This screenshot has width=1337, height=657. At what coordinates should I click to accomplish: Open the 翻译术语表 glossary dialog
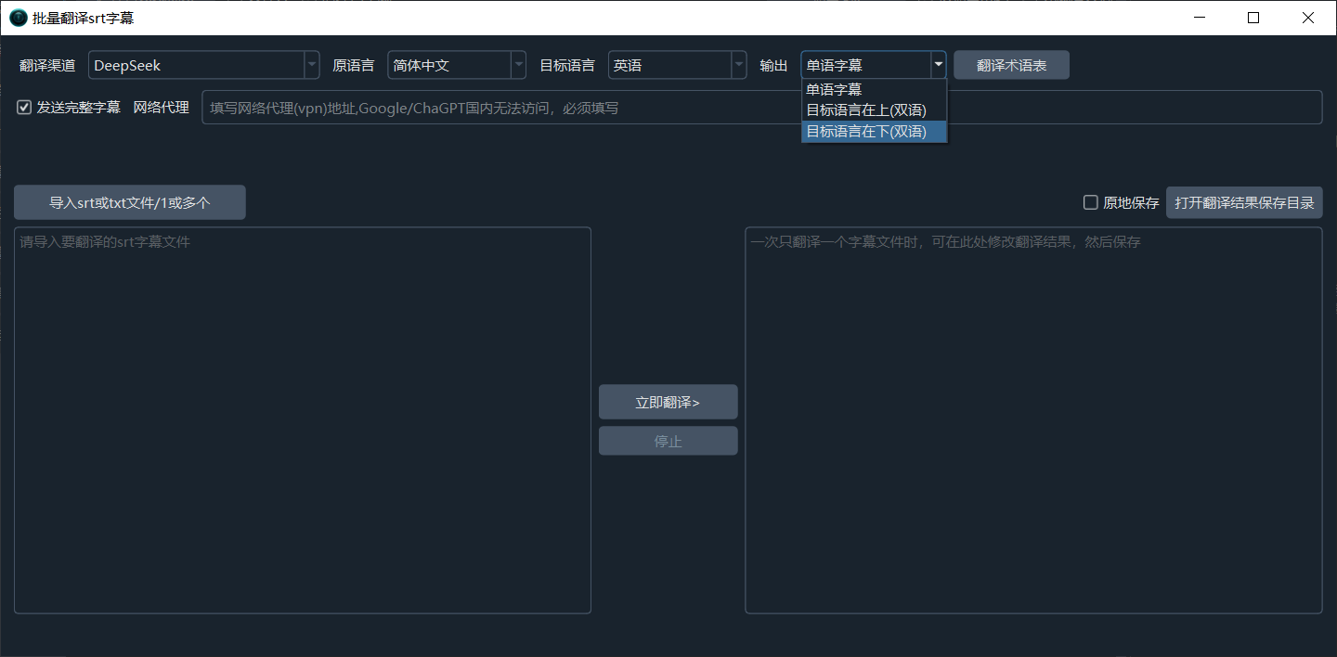[1011, 65]
